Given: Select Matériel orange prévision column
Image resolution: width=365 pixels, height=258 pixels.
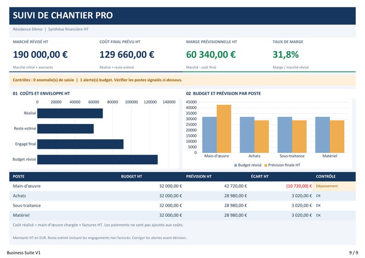Looking at the screenshot, I should pos(337,136).
